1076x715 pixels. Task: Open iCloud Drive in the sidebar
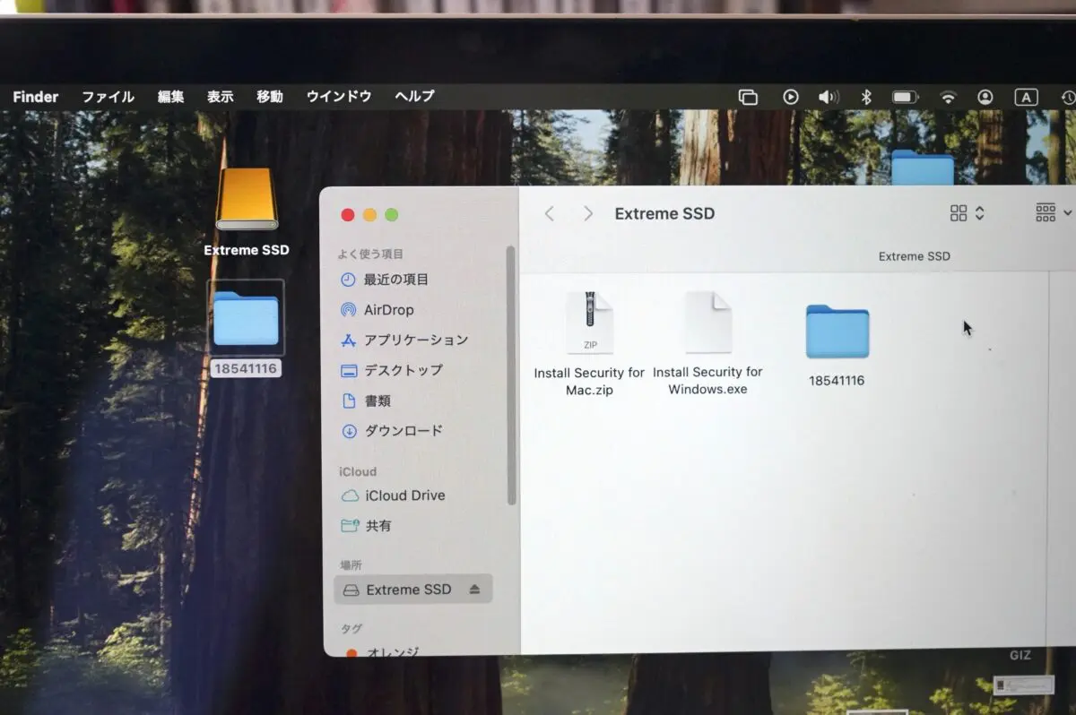(404, 495)
